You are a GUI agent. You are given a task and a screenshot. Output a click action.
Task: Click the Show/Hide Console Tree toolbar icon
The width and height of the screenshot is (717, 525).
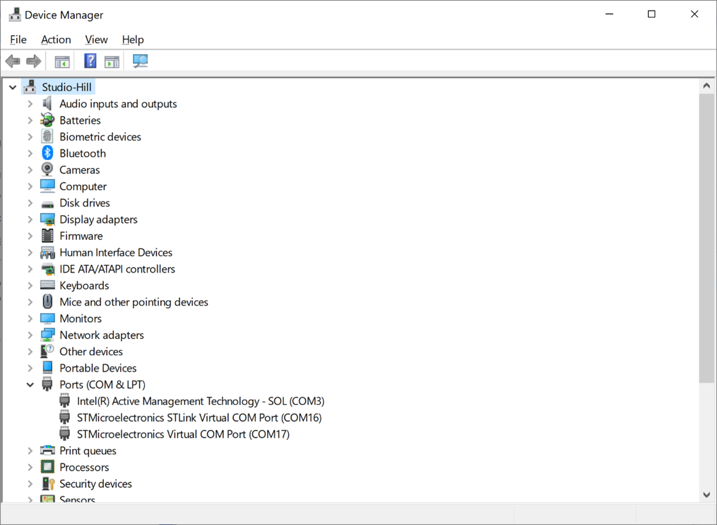tap(62, 61)
